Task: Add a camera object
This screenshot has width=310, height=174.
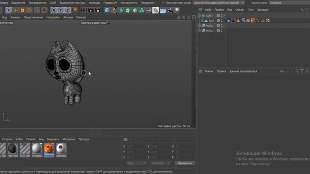Action: pyautogui.click(x=170, y=10)
